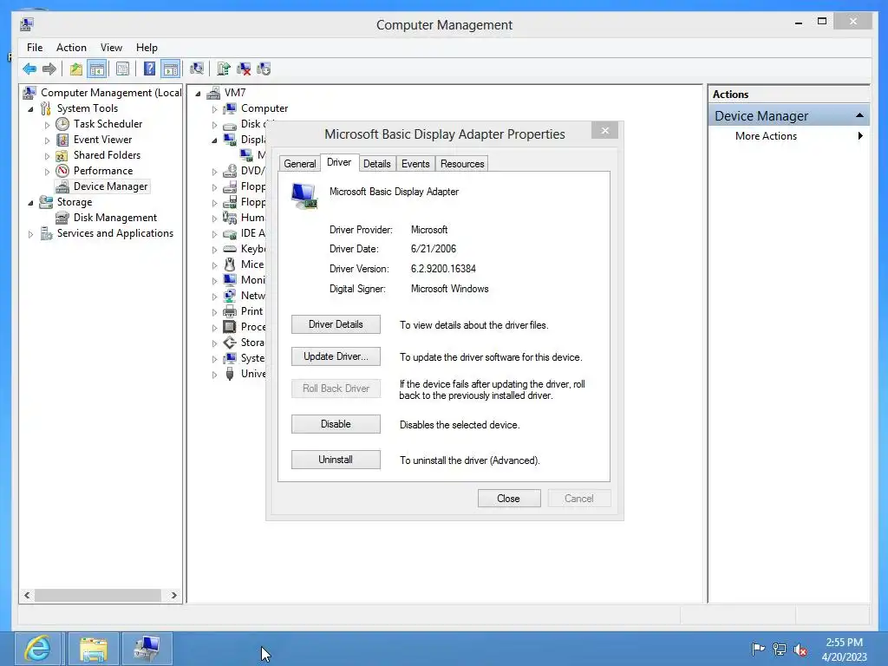
Task: Switch to the General tab
Action: (299, 164)
